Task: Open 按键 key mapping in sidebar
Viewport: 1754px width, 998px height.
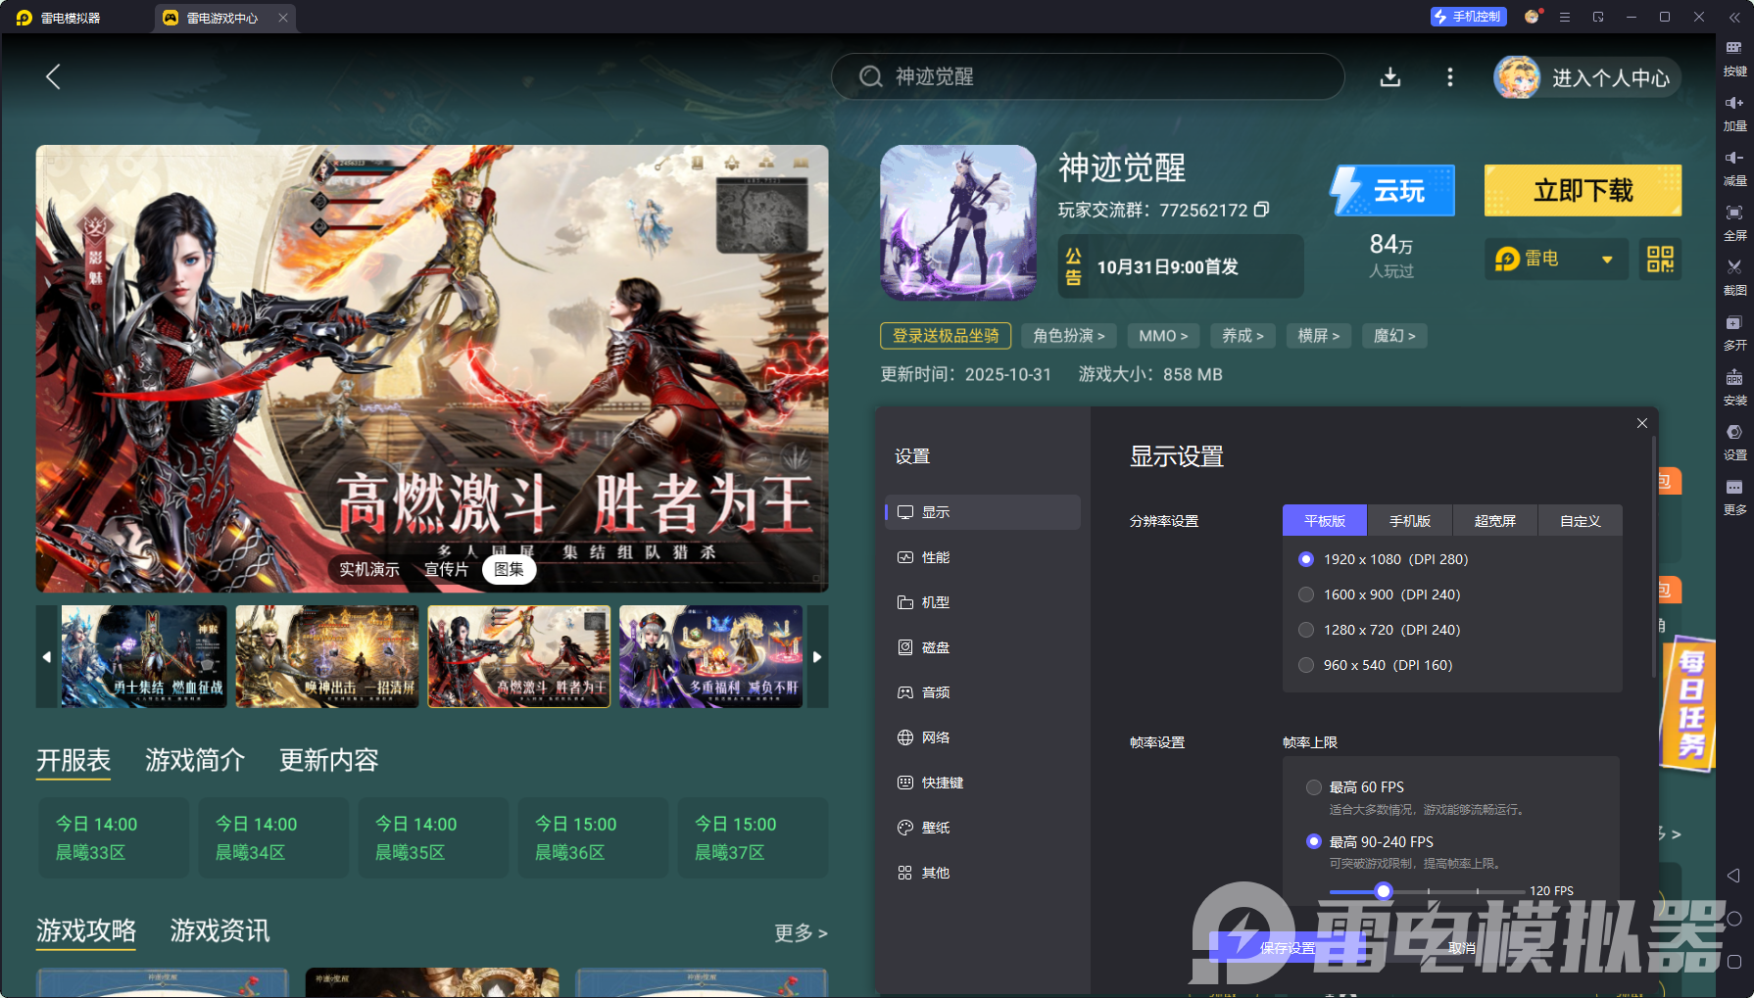Action: [x=1733, y=57]
